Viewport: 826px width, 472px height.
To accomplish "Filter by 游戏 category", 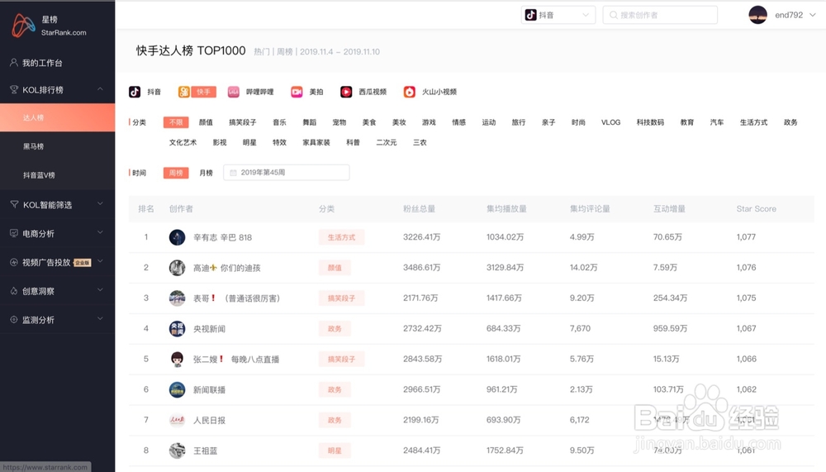I will (429, 122).
